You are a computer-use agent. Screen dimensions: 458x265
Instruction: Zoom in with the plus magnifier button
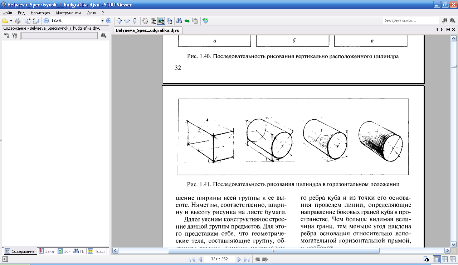tap(109, 21)
